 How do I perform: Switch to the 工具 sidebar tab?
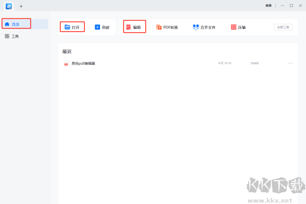(25, 36)
